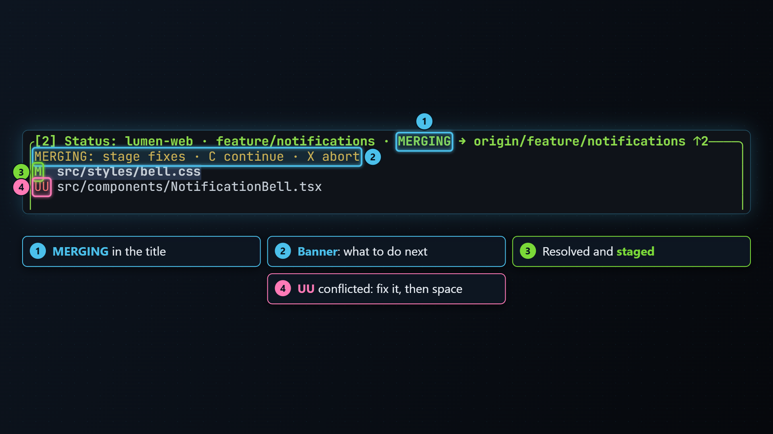Open the 'Banner: what to do next' card
This screenshot has height=434, width=773.
(x=386, y=252)
